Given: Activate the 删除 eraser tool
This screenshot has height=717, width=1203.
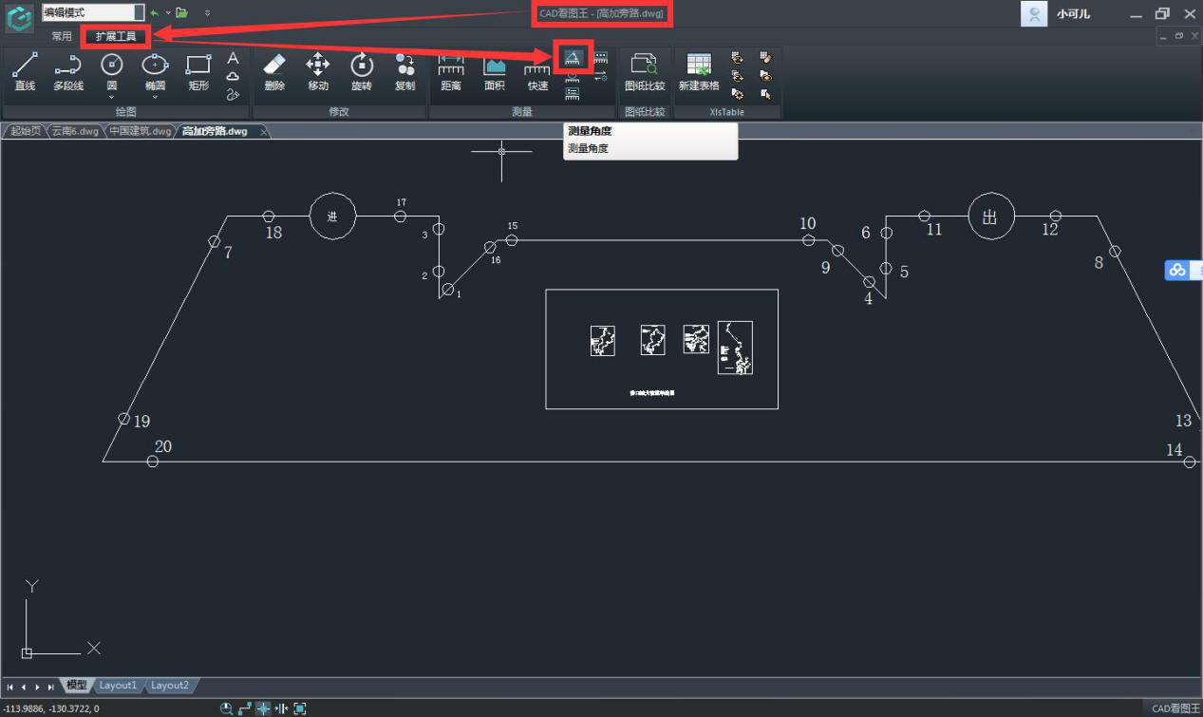Looking at the screenshot, I should point(274,72).
